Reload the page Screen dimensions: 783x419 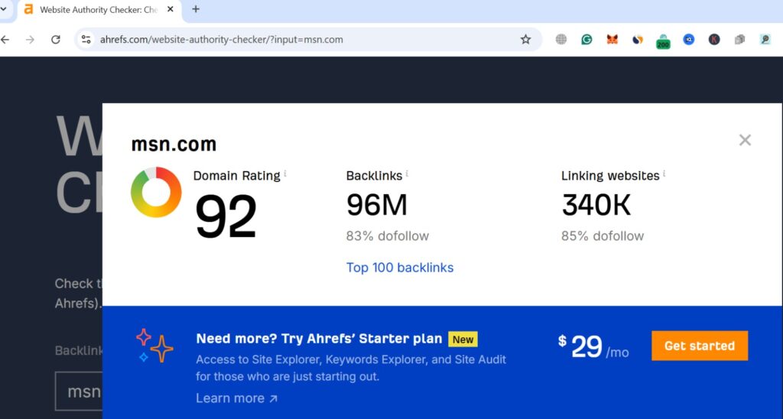click(x=55, y=40)
